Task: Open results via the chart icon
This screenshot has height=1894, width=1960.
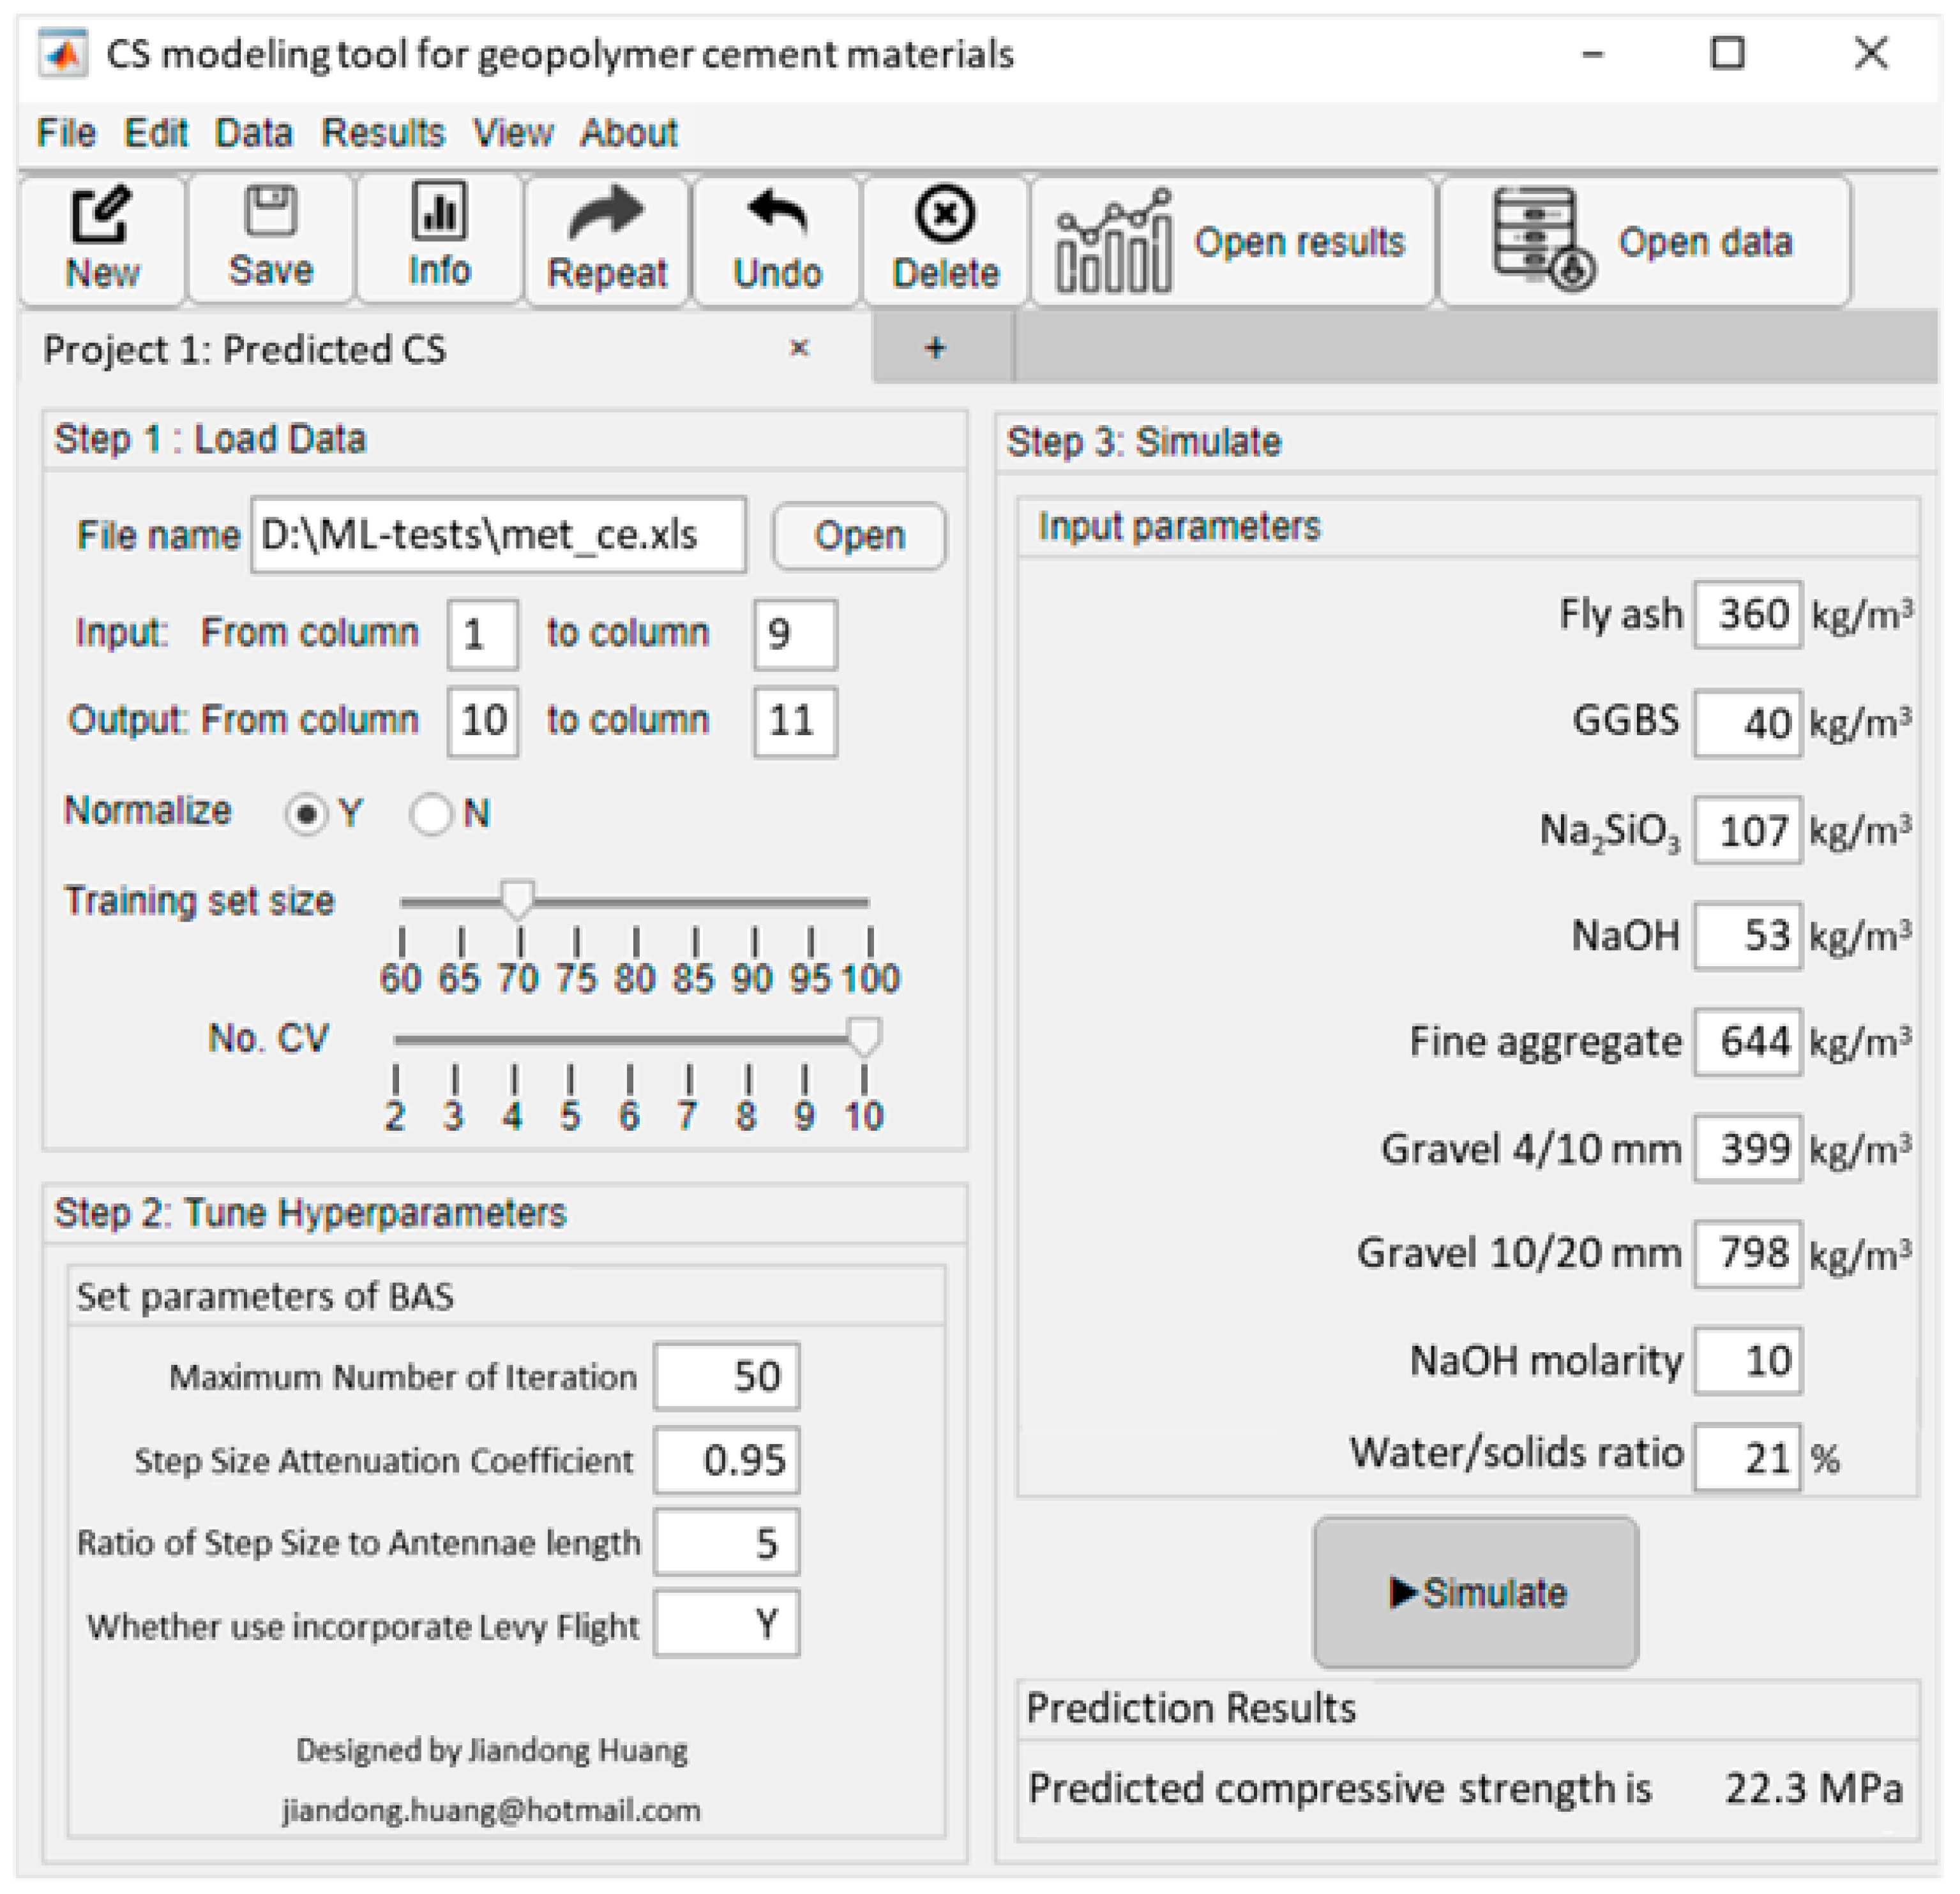Action: coord(1114,243)
